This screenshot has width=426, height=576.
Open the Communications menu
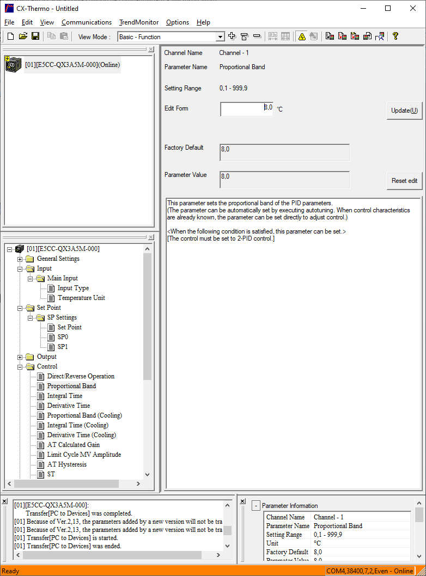pos(87,22)
